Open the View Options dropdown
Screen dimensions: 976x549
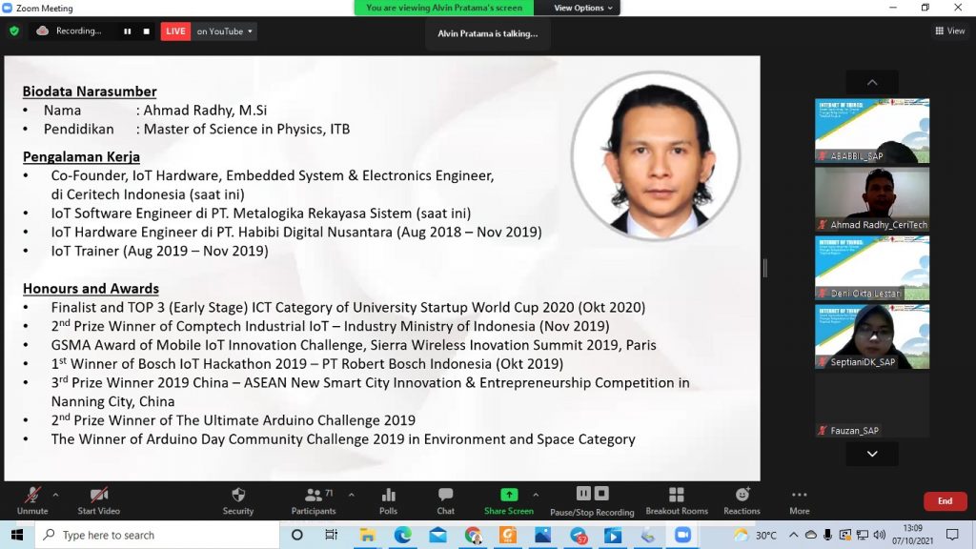[583, 8]
